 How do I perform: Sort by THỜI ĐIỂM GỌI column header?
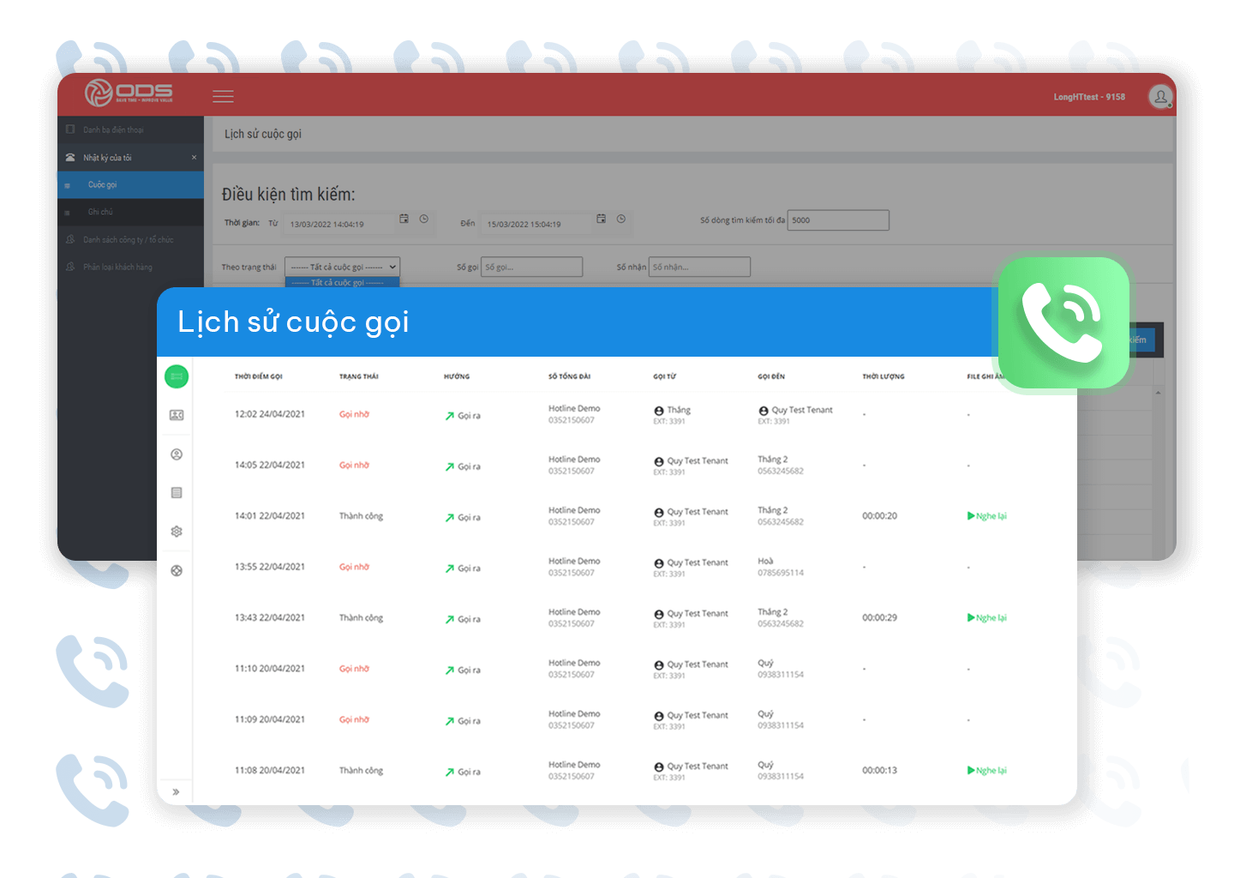pos(259,376)
